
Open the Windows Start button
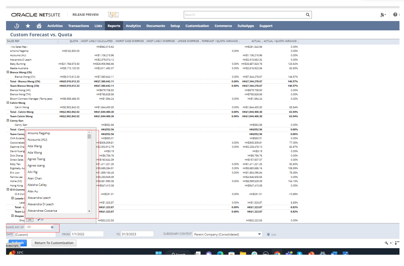click(x=159, y=253)
